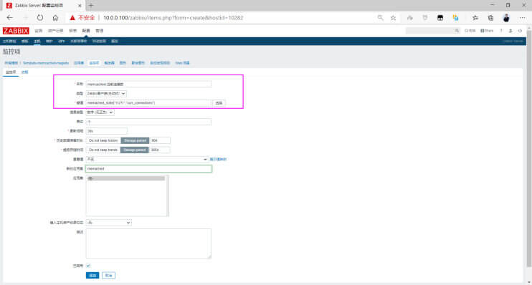The width and height of the screenshot is (532, 285).
Task: Open the 配置 top menu
Action: (86, 31)
